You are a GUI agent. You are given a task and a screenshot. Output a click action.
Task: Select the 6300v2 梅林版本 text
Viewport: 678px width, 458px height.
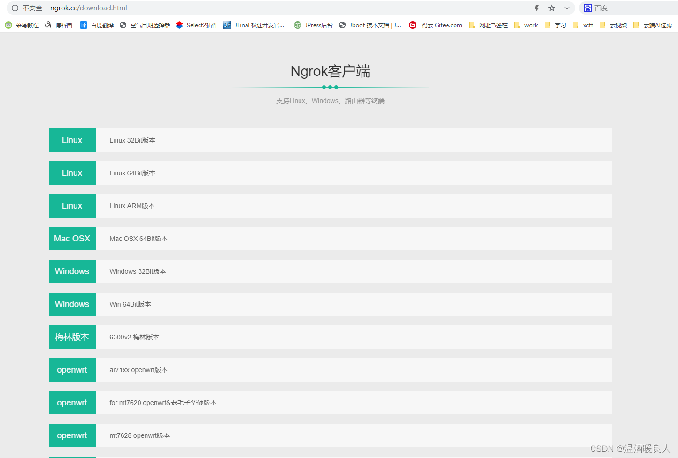coord(134,337)
